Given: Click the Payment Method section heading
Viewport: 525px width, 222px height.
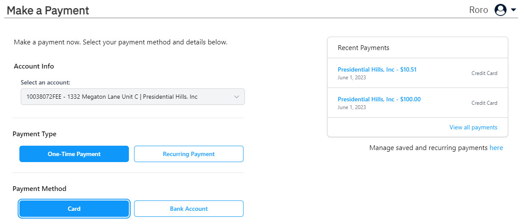Looking at the screenshot, I should click(x=40, y=188).
